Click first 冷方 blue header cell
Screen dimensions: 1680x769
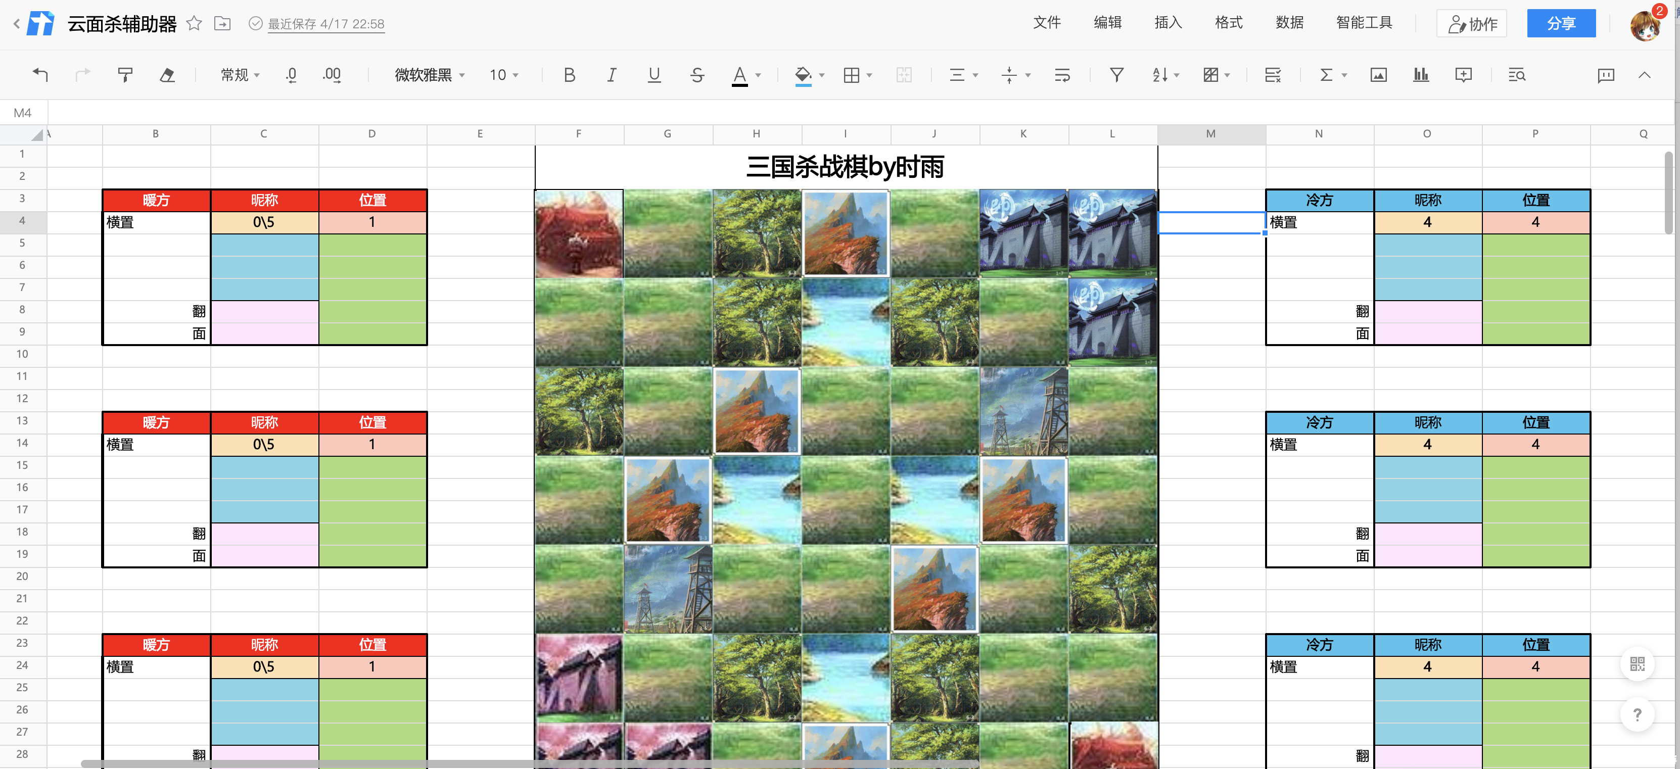tap(1319, 200)
